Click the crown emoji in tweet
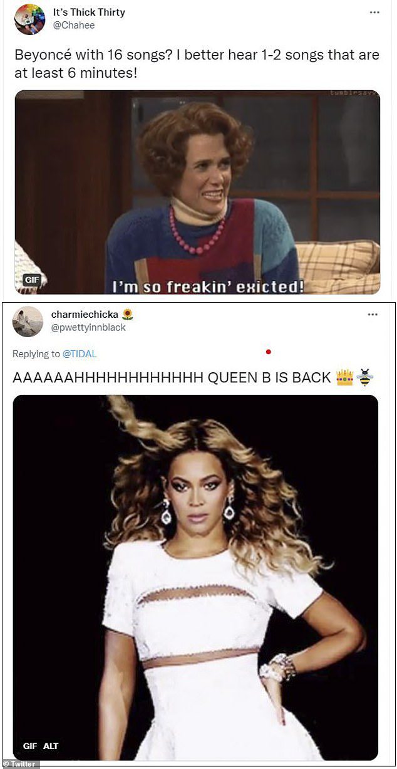The height and width of the screenshot is (769, 397). (345, 378)
